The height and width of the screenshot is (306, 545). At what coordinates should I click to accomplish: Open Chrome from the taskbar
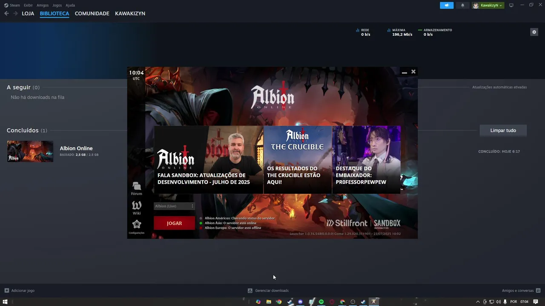click(x=279, y=302)
